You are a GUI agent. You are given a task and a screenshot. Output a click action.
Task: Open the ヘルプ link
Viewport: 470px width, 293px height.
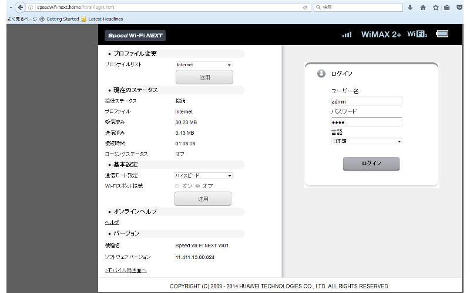point(112,223)
